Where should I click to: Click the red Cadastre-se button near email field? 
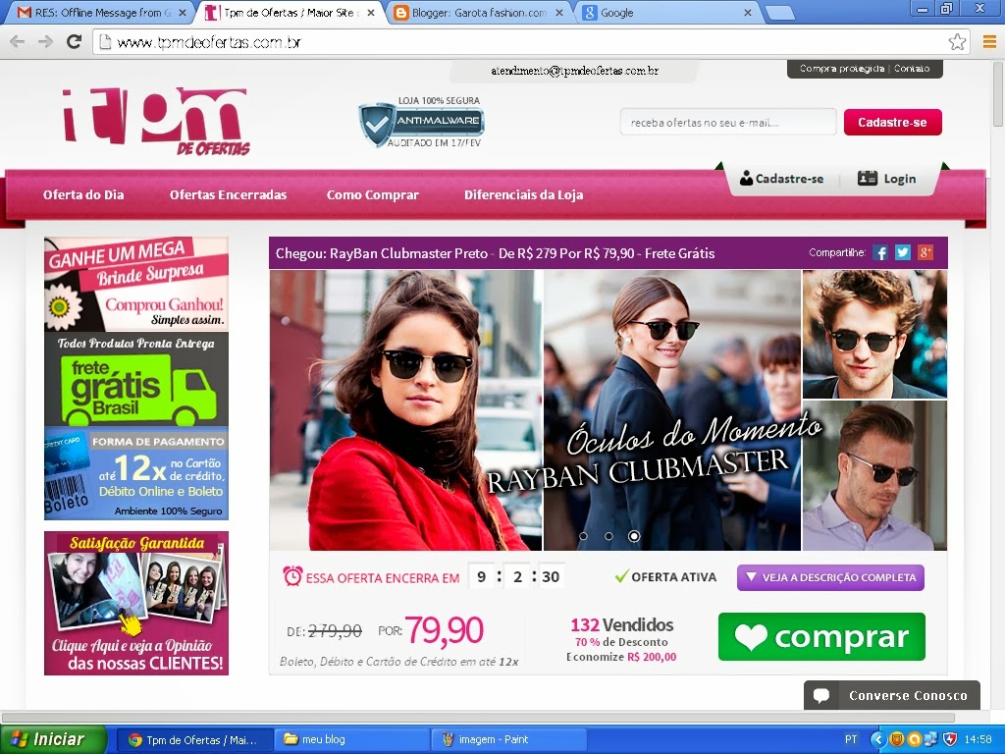tap(892, 122)
